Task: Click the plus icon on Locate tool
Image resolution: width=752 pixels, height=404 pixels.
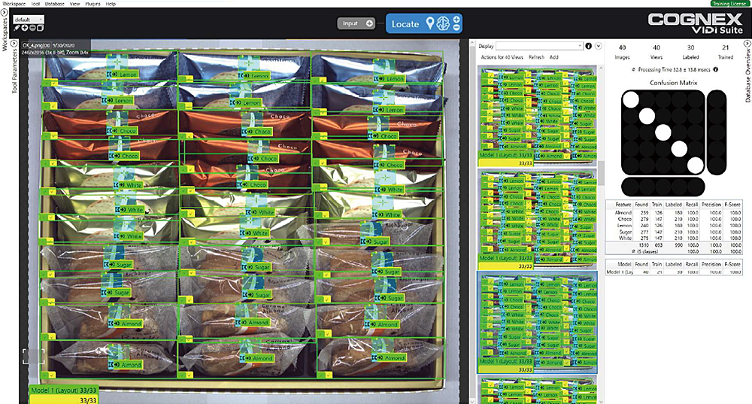Action: (x=456, y=19)
